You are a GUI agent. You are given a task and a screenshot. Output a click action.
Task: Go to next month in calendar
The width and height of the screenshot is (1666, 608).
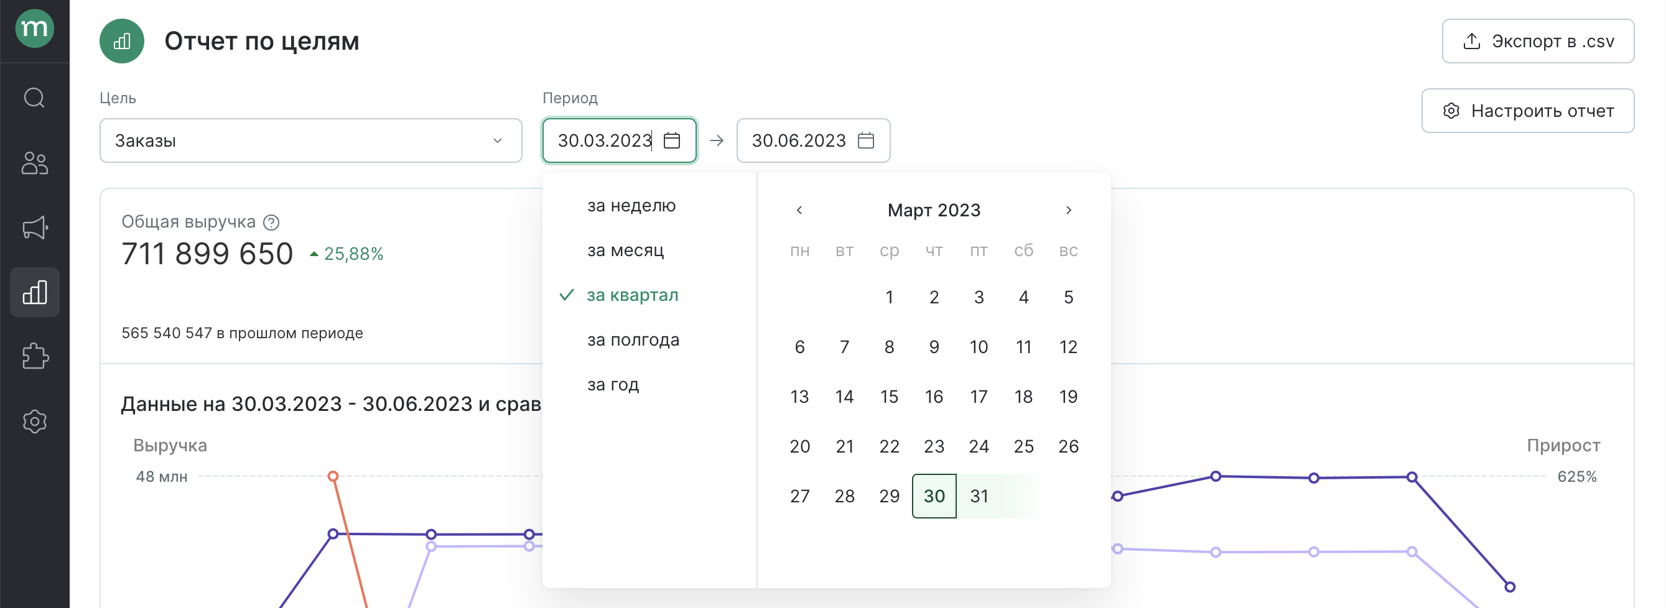coord(1068,210)
